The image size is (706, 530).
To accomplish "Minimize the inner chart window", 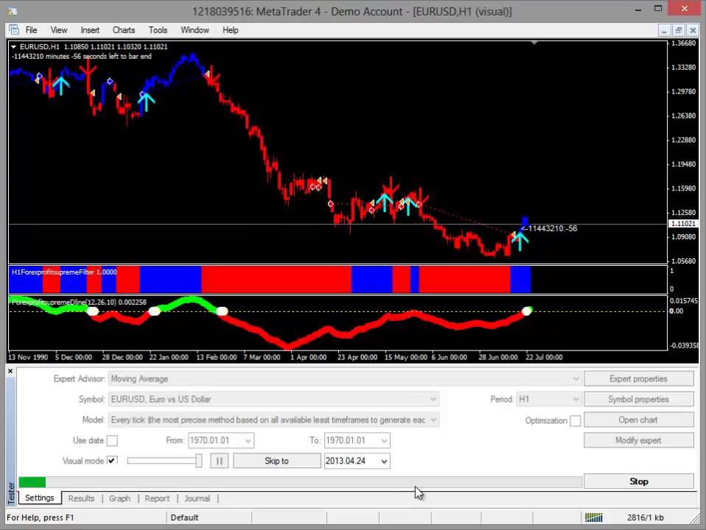I will [x=664, y=31].
